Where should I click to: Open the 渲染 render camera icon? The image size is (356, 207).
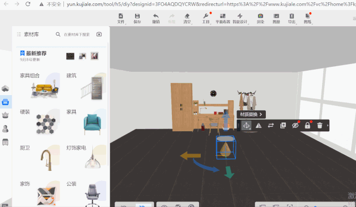click(260, 18)
